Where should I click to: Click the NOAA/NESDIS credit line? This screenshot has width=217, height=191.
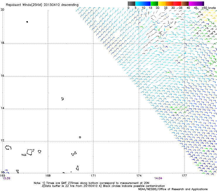coord(173,189)
